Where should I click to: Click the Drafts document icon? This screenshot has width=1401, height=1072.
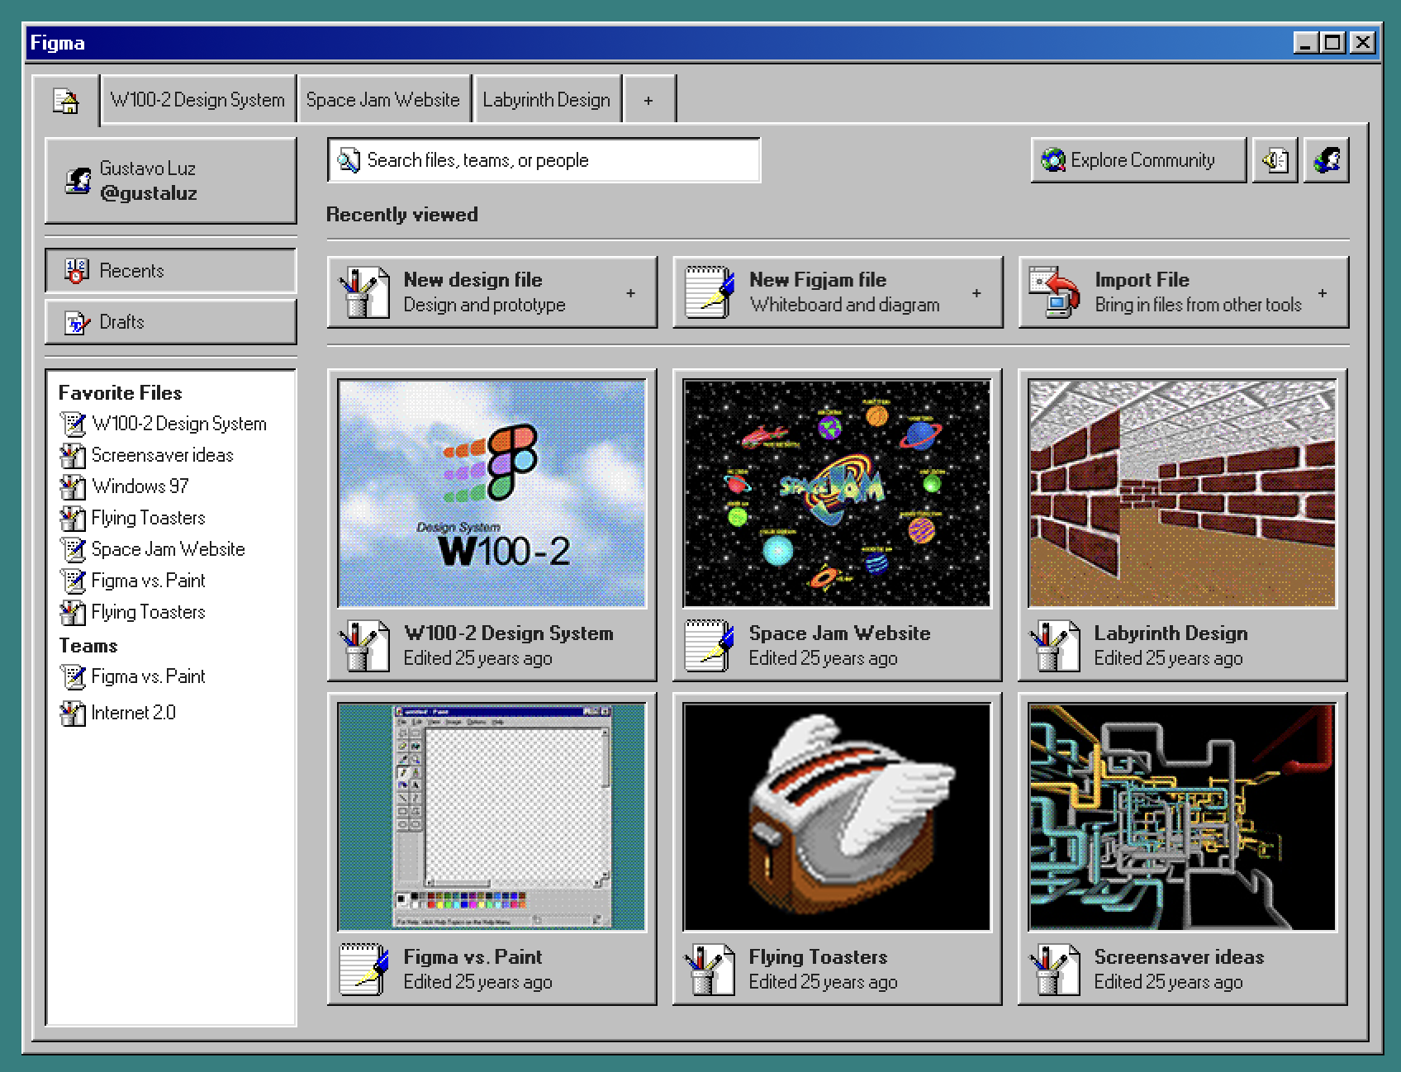click(x=77, y=323)
